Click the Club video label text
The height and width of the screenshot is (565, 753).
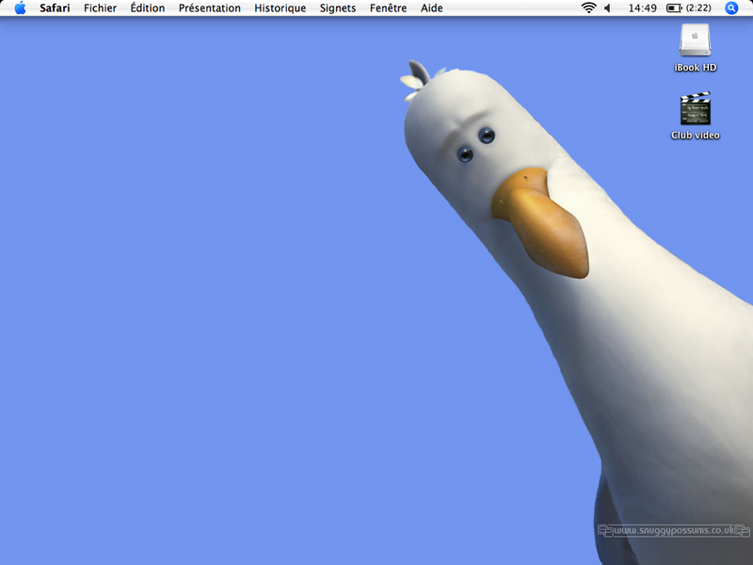pos(695,136)
